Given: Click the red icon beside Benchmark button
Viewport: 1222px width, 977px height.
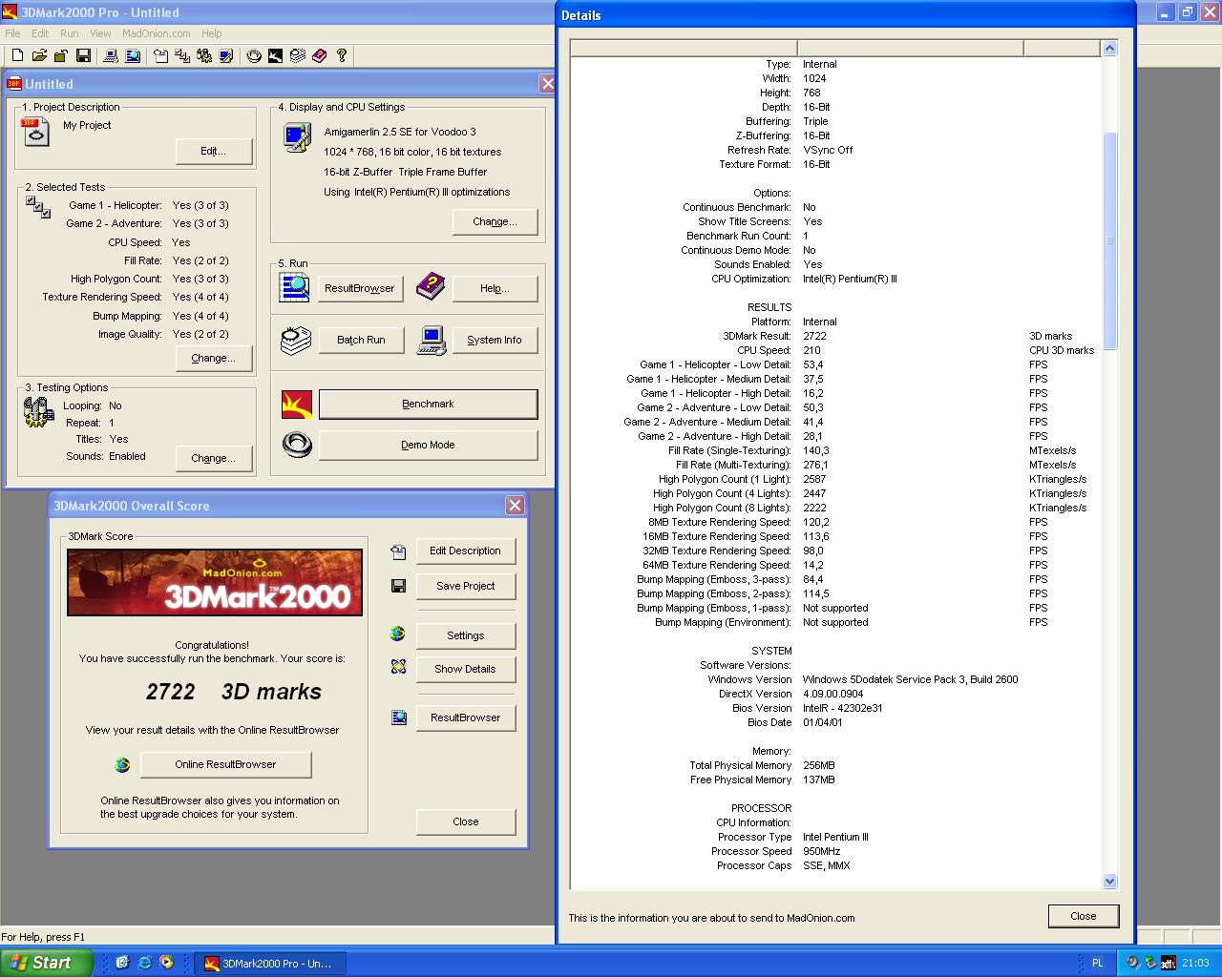Looking at the screenshot, I should click(x=297, y=405).
